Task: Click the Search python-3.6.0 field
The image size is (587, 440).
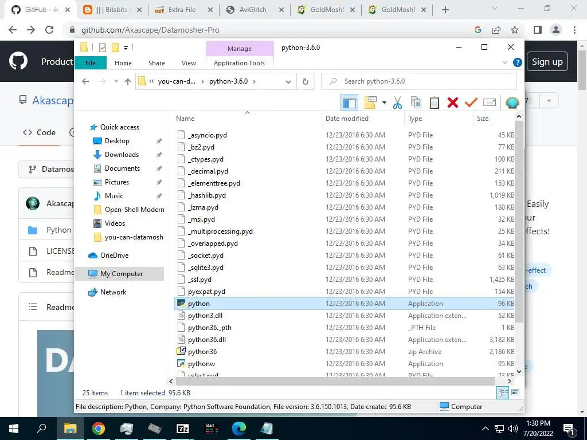Action: pyautogui.click(x=419, y=81)
